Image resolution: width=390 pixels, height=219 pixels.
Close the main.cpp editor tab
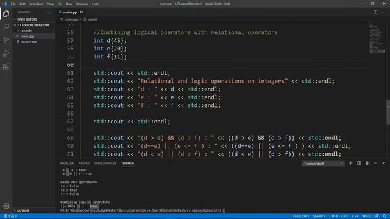click(81, 12)
